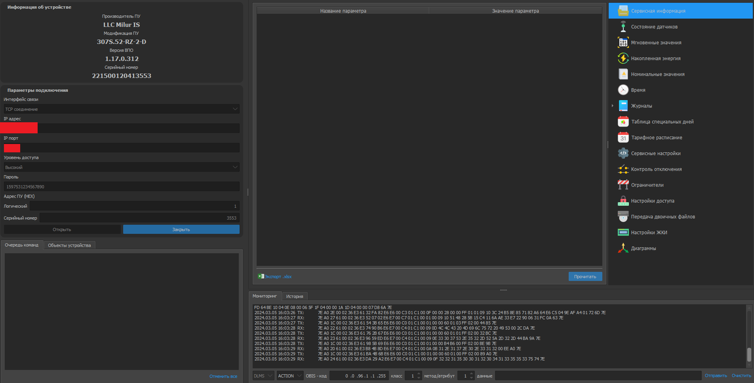Open the Тарифное расписание calendar icon
The width and height of the screenshot is (754, 383).
pyautogui.click(x=623, y=138)
